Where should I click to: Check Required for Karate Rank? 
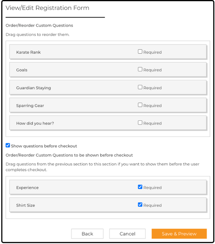[140, 51]
